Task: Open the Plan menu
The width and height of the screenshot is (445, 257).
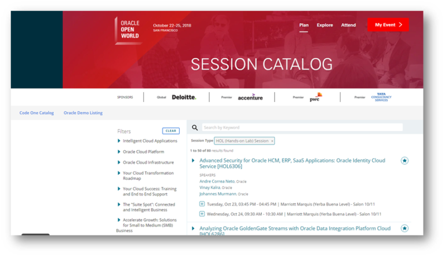Action: click(x=304, y=25)
